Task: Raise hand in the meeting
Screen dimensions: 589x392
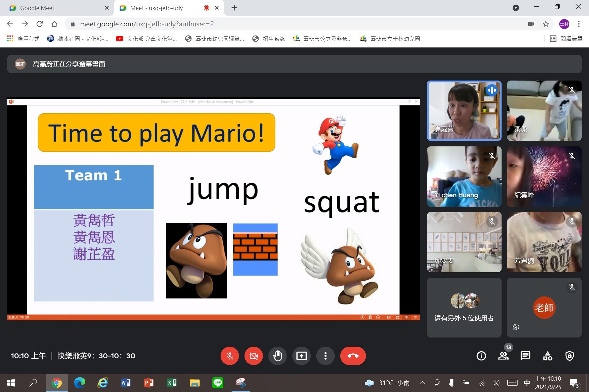Action: pyautogui.click(x=278, y=356)
